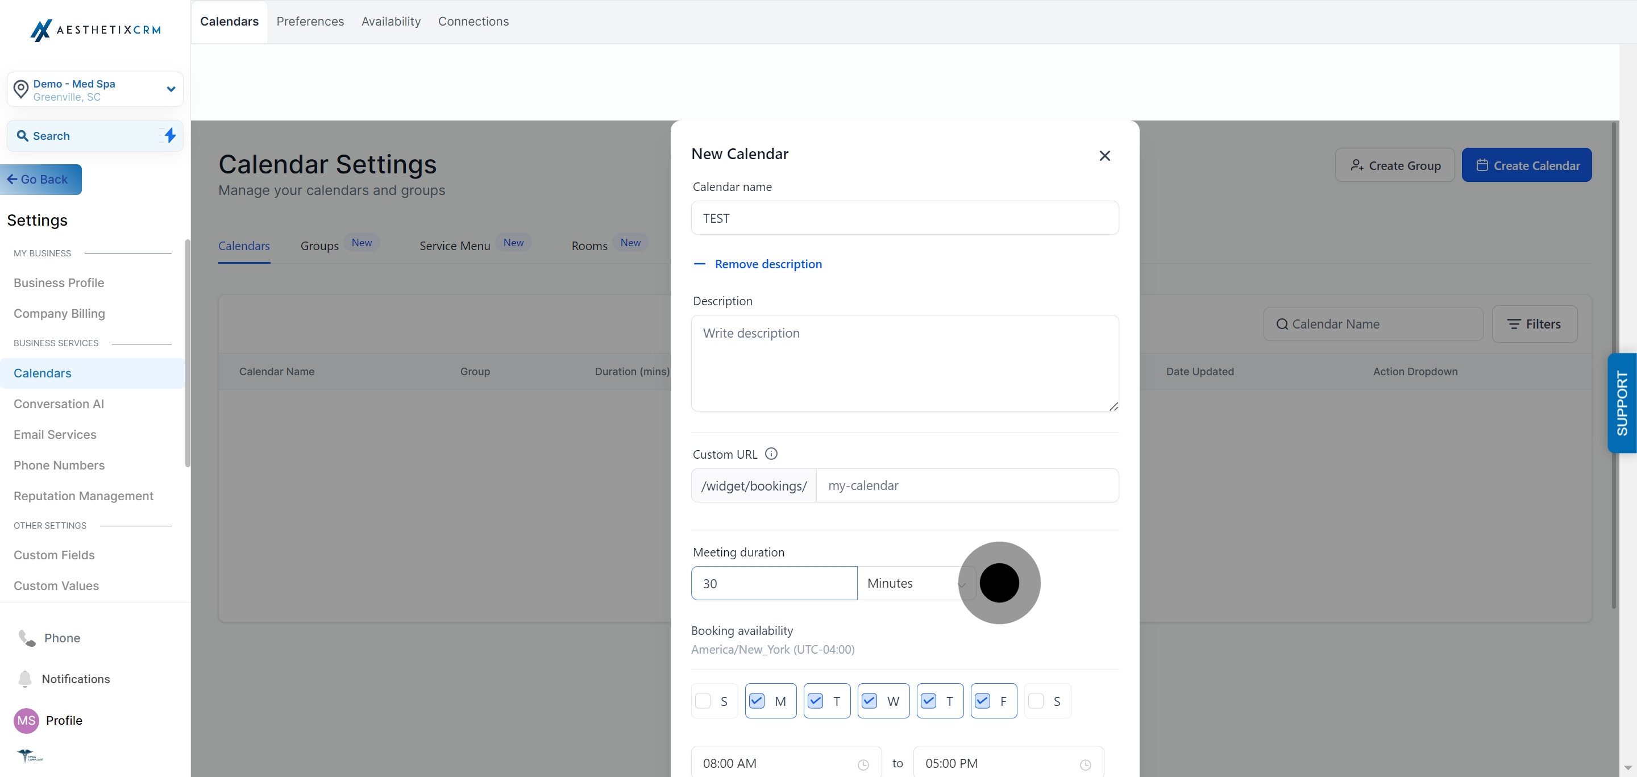Image resolution: width=1637 pixels, height=777 pixels.
Task: Switch to the Preferences tab
Action: coord(310,22)
